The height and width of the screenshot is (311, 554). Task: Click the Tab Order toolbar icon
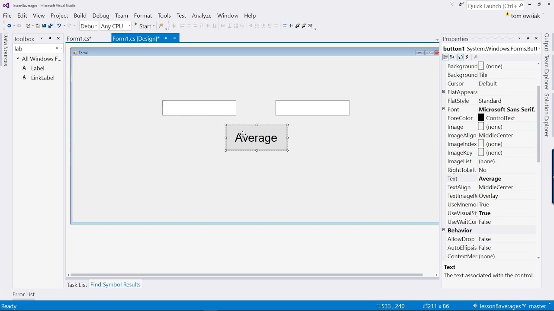click(x=310, y=26)
